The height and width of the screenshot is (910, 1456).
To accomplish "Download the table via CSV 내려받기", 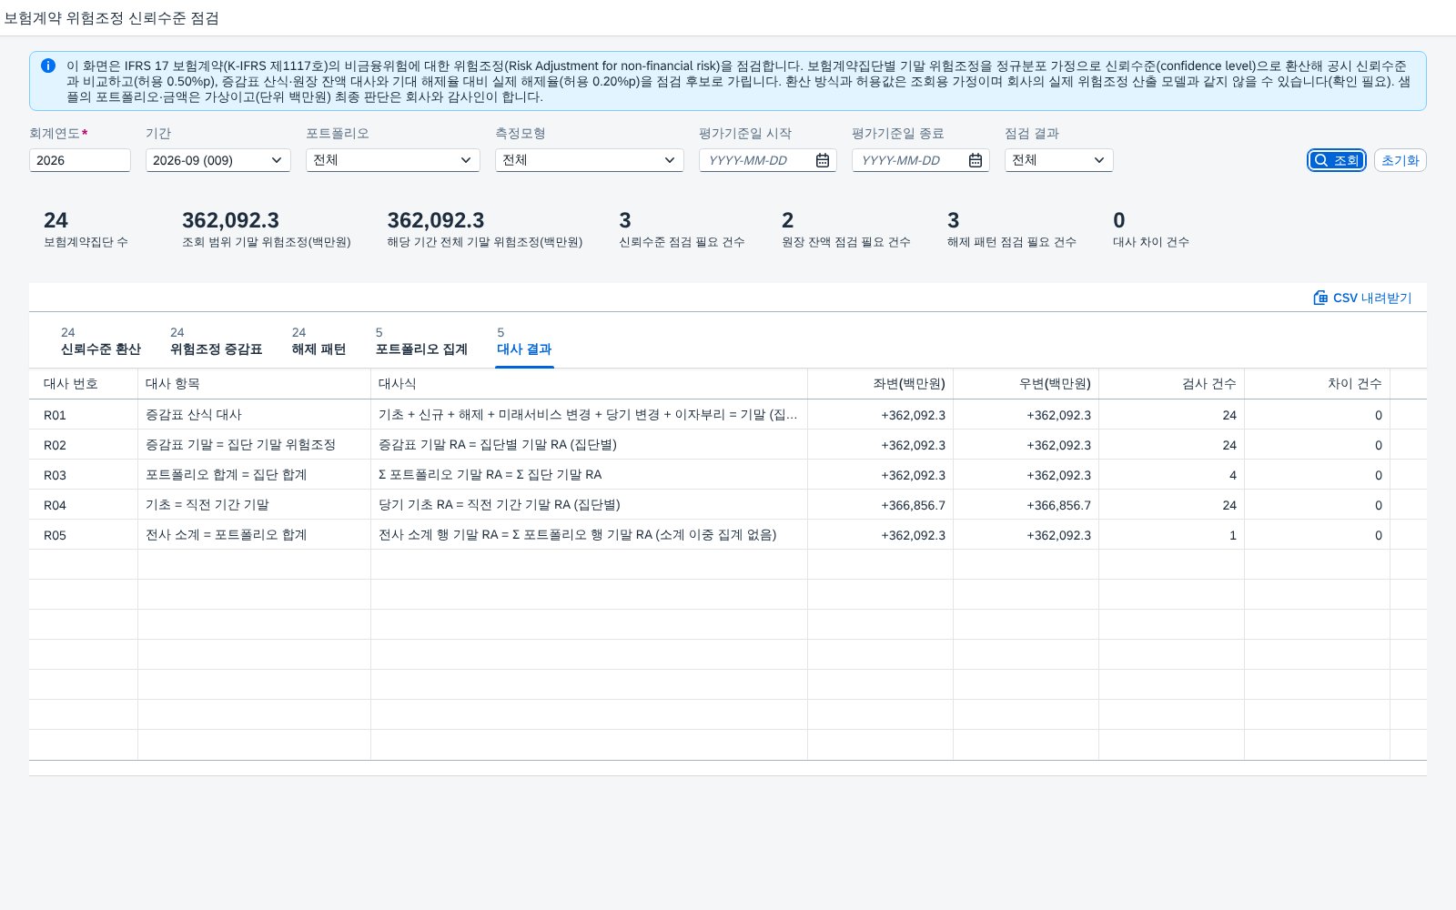I will [x=1363, y=298].
